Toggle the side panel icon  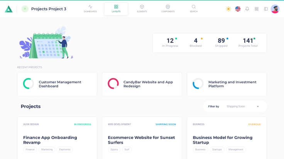(266, 9)
